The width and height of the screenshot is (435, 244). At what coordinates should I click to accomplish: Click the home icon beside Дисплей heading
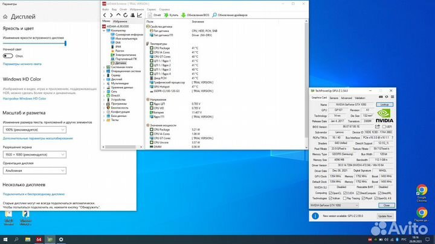click(5, 17)
